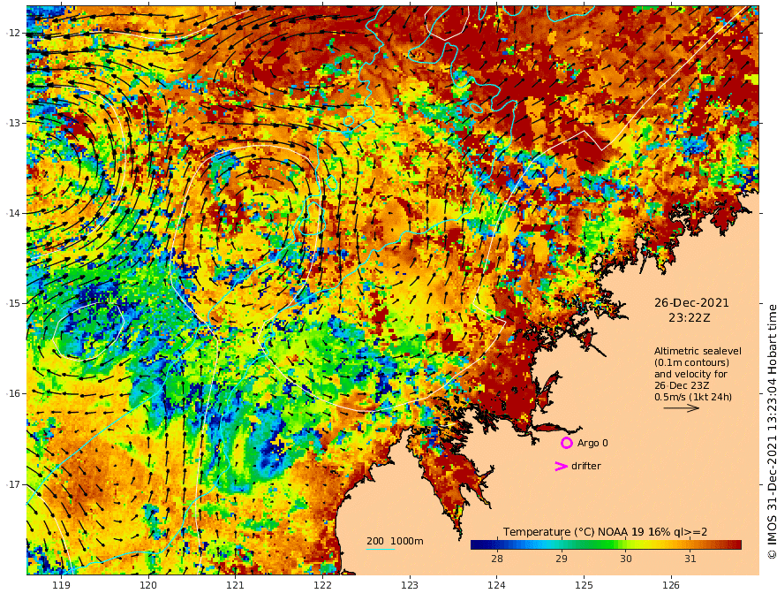Screen dimensions: 777x601
Task: Click the magenta Argo 0 circle marker
Action: pyautogui.click(x=566, y=443)
